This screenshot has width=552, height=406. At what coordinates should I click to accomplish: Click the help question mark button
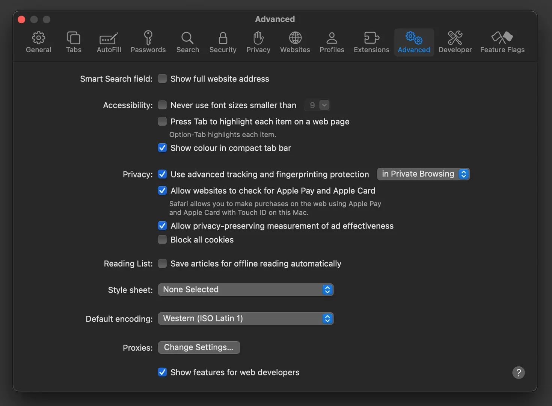click(518, 373)
